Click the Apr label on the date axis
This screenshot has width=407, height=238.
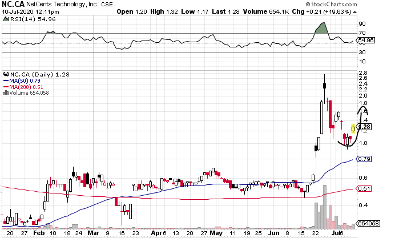156,233
